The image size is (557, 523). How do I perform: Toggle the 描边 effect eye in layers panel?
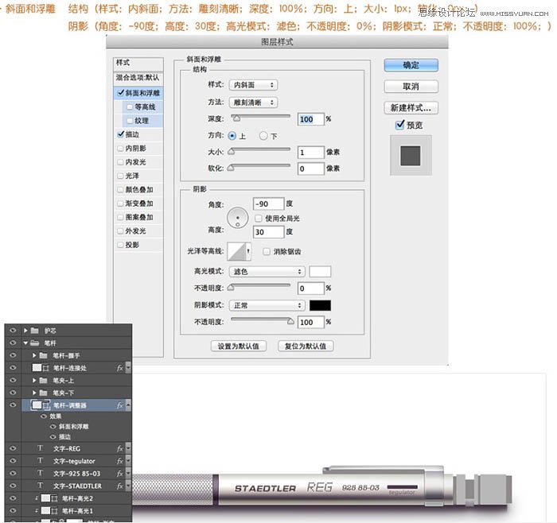53,437
